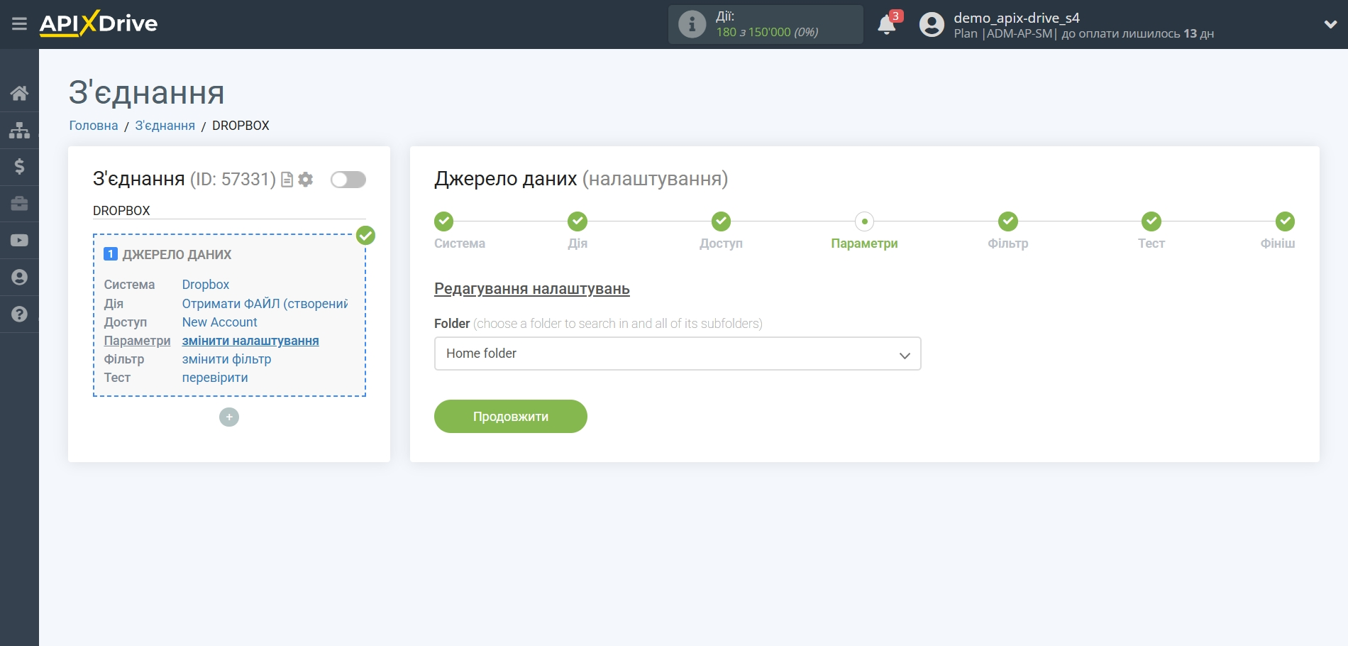The width and height of the screenshot is (1348, 646).
Task: Open the Folder dropdown showing Home folder
Action: pyautogui.click(x=676, y=353)
